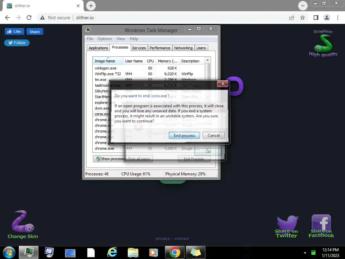The width and height of the screenshot is (345, 259).
Task: Open Task Manager Help menu
Action: pyautogui.click(x=134, y=39)
